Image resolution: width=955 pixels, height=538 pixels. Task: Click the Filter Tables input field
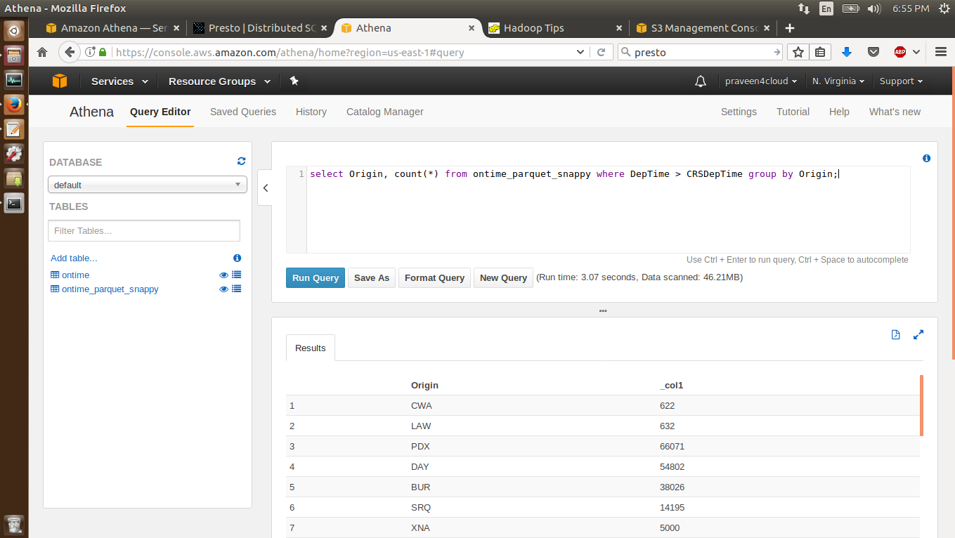point(144,230)
